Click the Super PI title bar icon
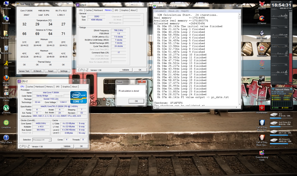Image resolution: width=297 pixels, height=176 pixels. tap(155, 6)
